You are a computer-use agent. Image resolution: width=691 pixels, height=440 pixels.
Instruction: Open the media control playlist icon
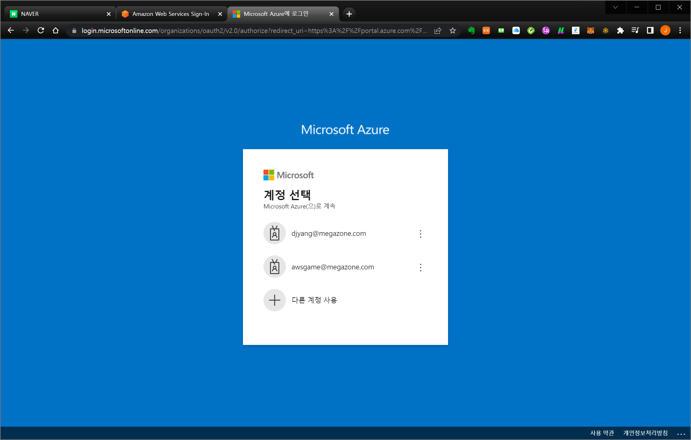click(x=635, y=30)
